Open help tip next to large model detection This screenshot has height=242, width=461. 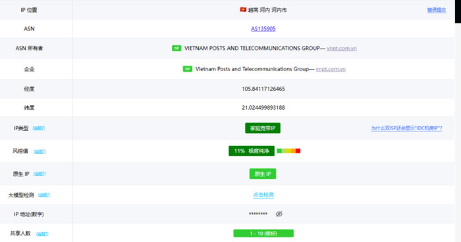tap(44, 195)
